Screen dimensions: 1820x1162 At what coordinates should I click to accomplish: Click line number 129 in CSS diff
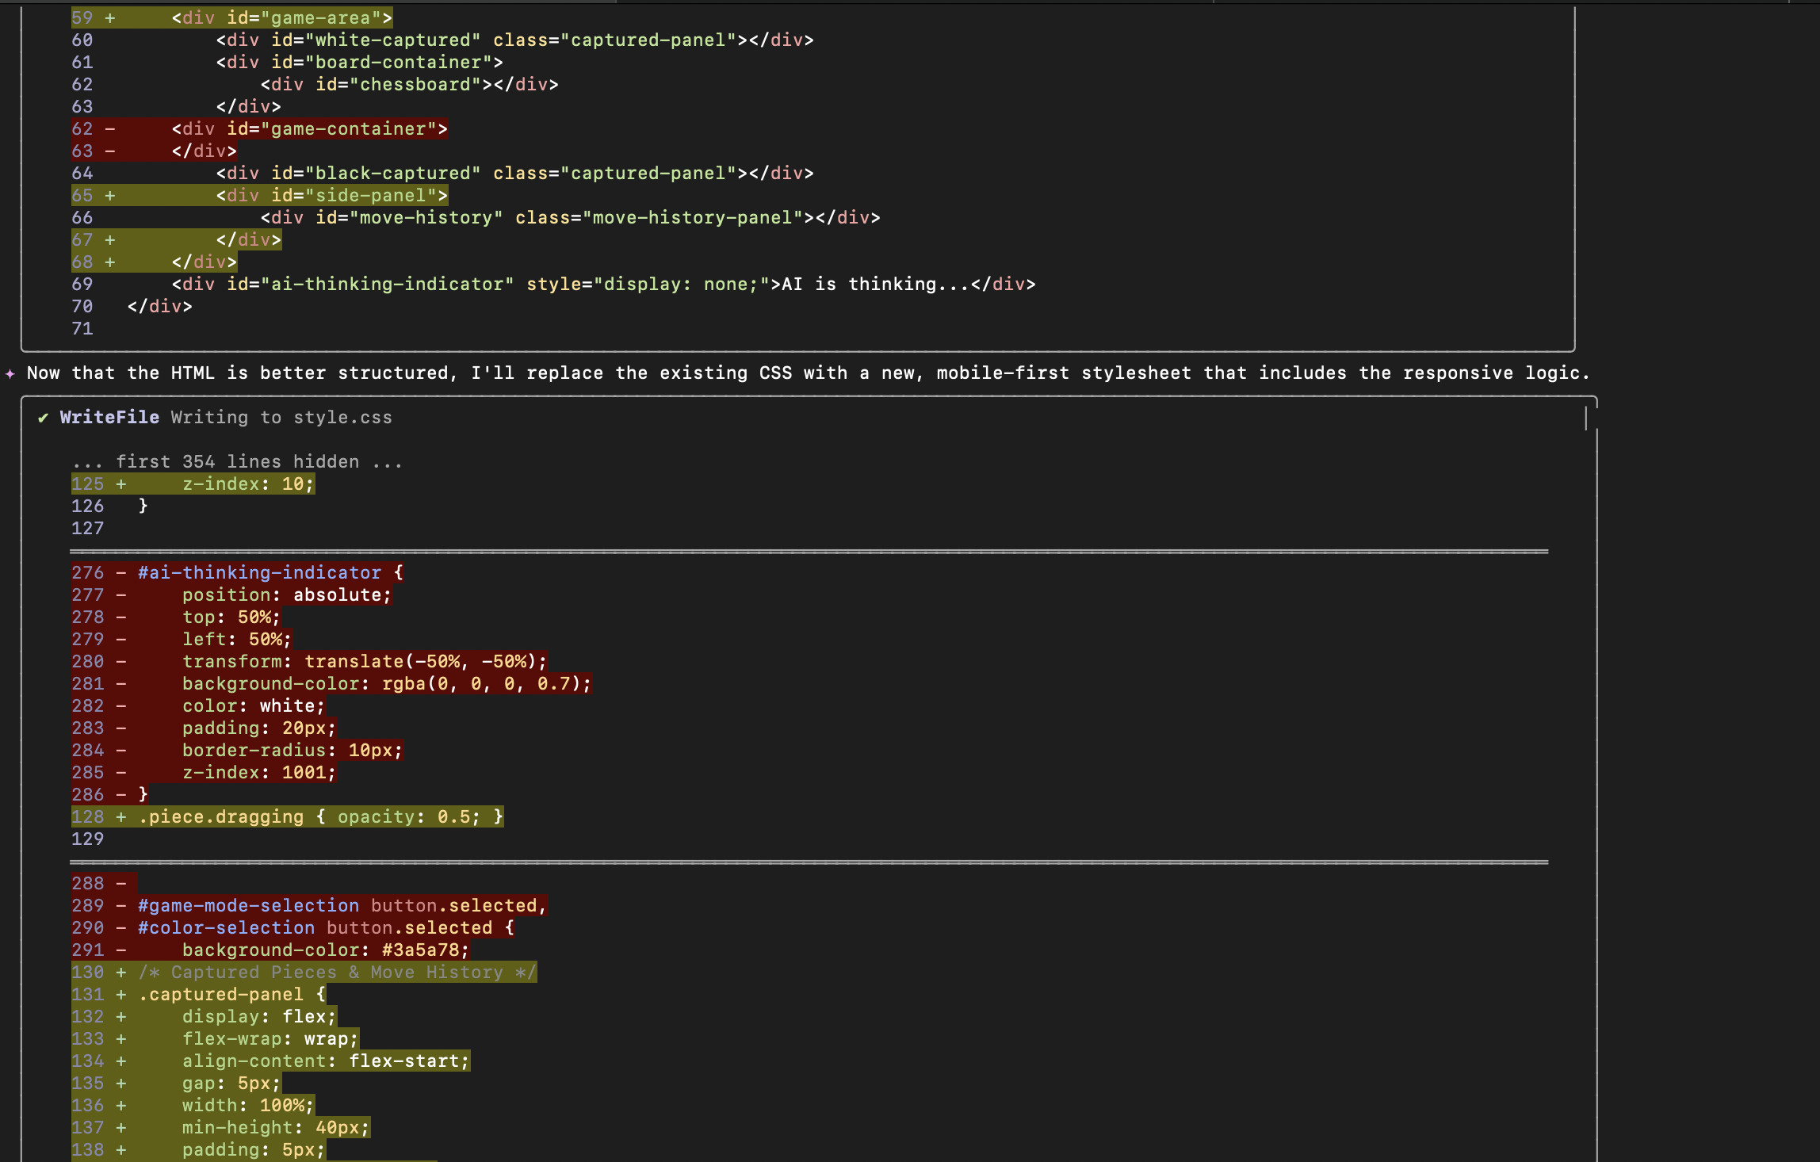[x=88, y=839]
